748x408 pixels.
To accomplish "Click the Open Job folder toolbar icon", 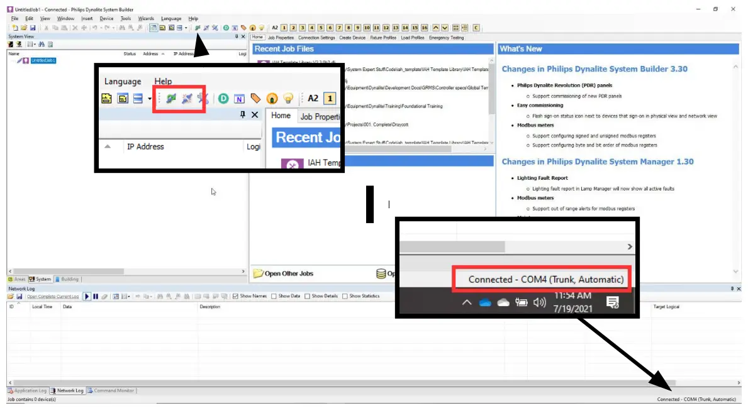I will [24, 28].
